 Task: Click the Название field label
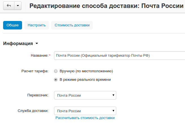click(x=39, y=56)
